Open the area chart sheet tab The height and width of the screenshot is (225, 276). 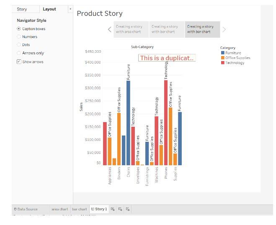59,209
